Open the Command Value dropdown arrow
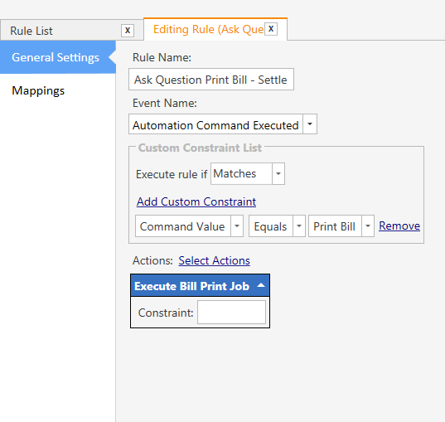This screenshot has height=422, width=445. 237,226
